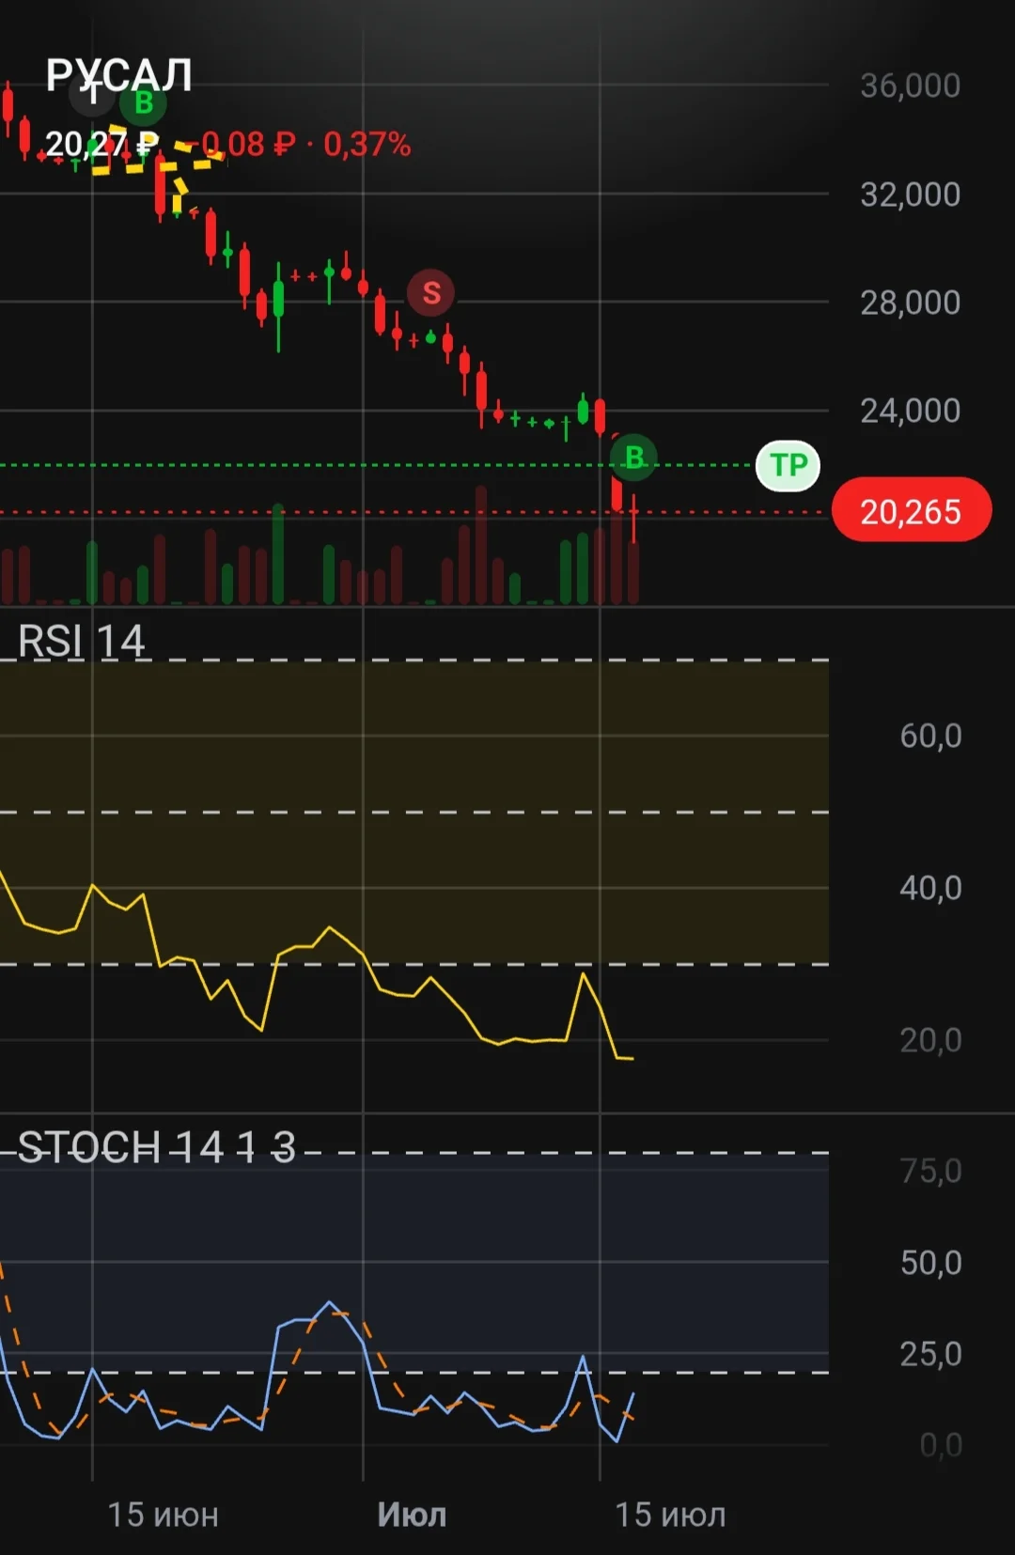Tap the gray T marker under the РУСАЛ title
The image size is (1015, 1555).
pyautogui.click(x=92, y=93)
